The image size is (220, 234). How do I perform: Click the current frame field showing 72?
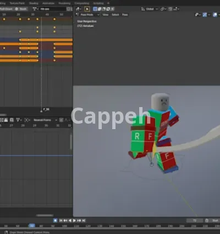[195, 220]
